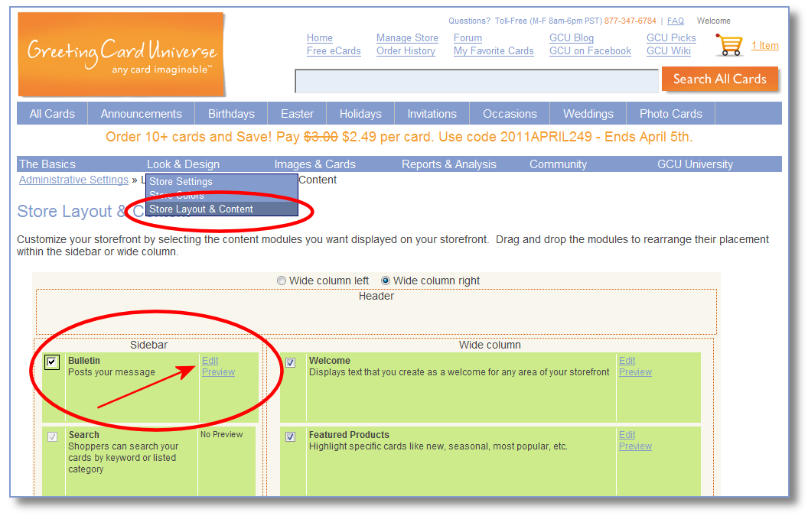
Task: Click Edit for Bulletin module
Action: 210,361
